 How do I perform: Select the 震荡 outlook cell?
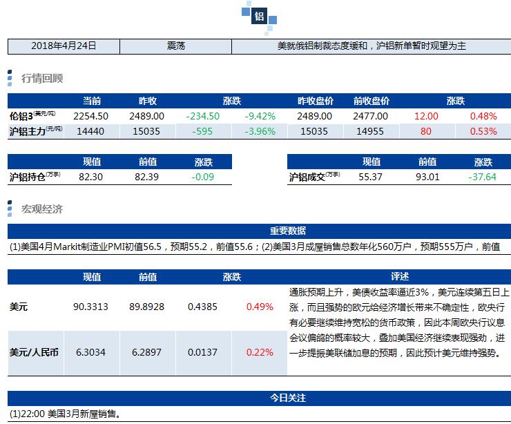click(175, 46)
